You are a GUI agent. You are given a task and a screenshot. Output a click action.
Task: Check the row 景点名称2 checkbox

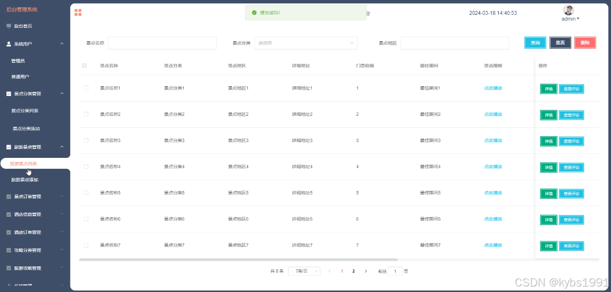tap(86, 114)
